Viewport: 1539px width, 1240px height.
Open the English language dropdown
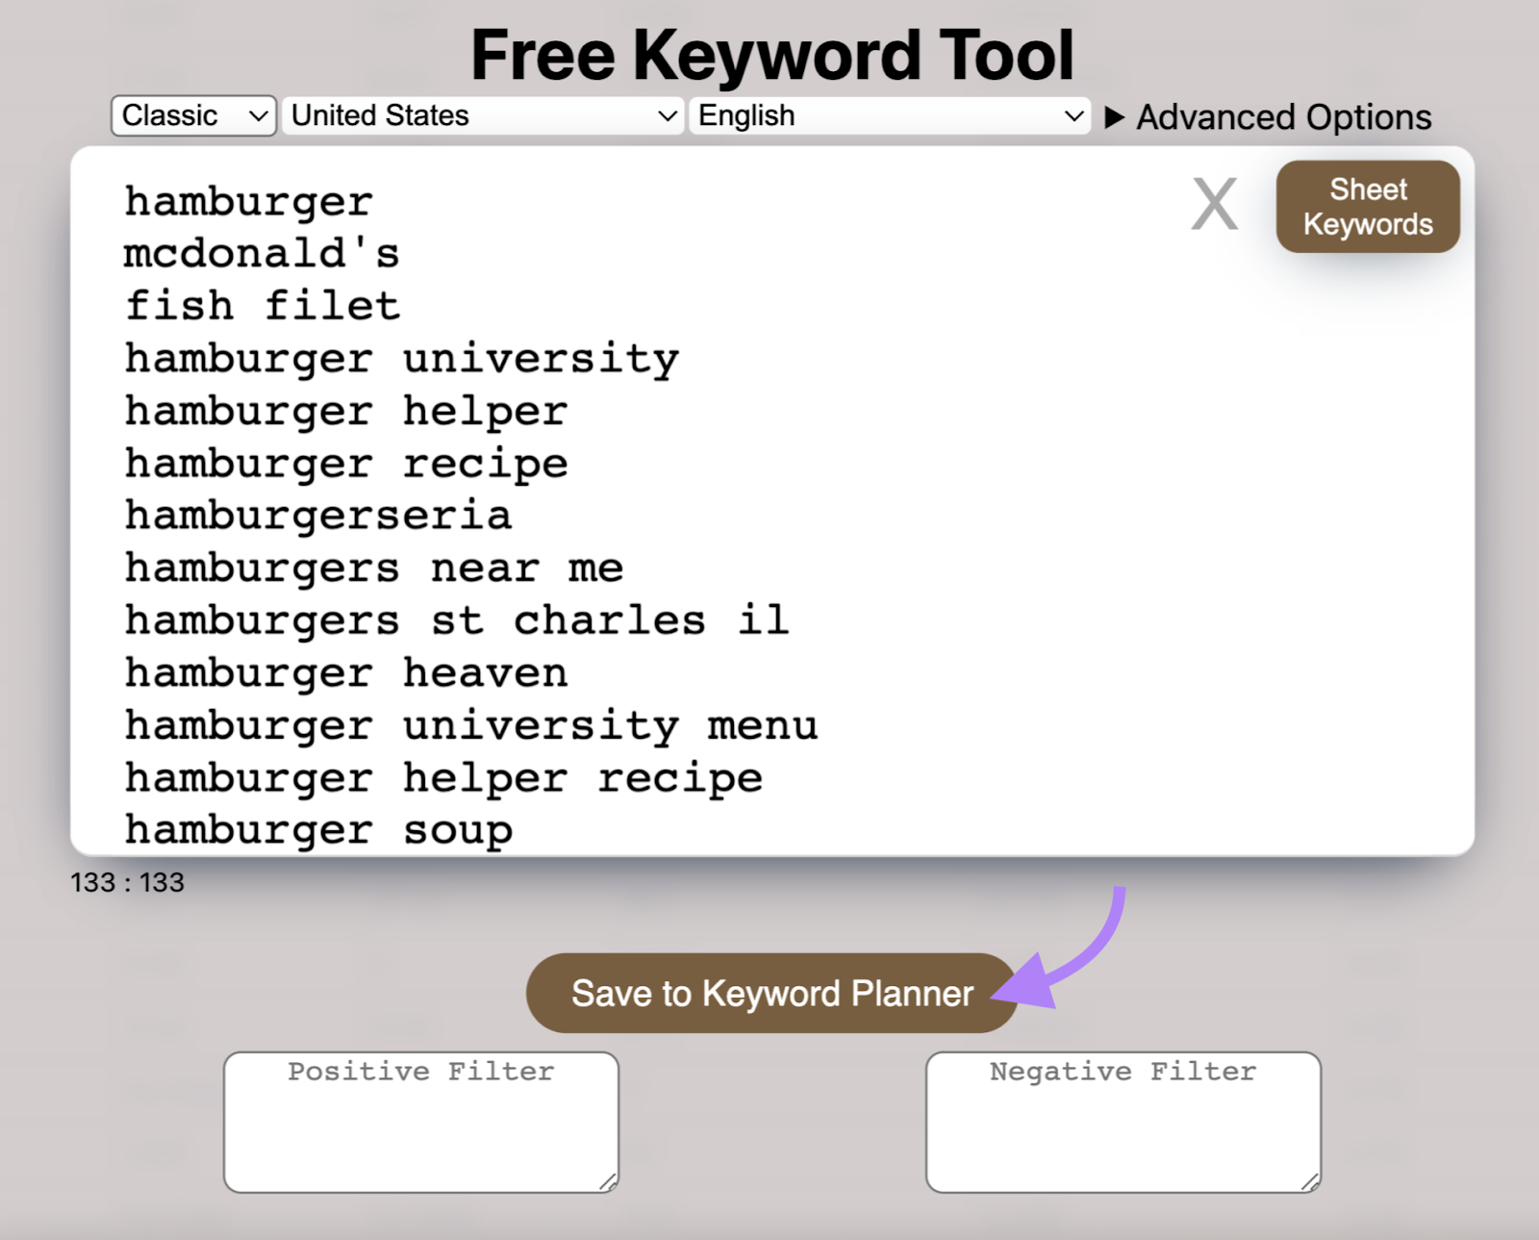coord(888,115)
